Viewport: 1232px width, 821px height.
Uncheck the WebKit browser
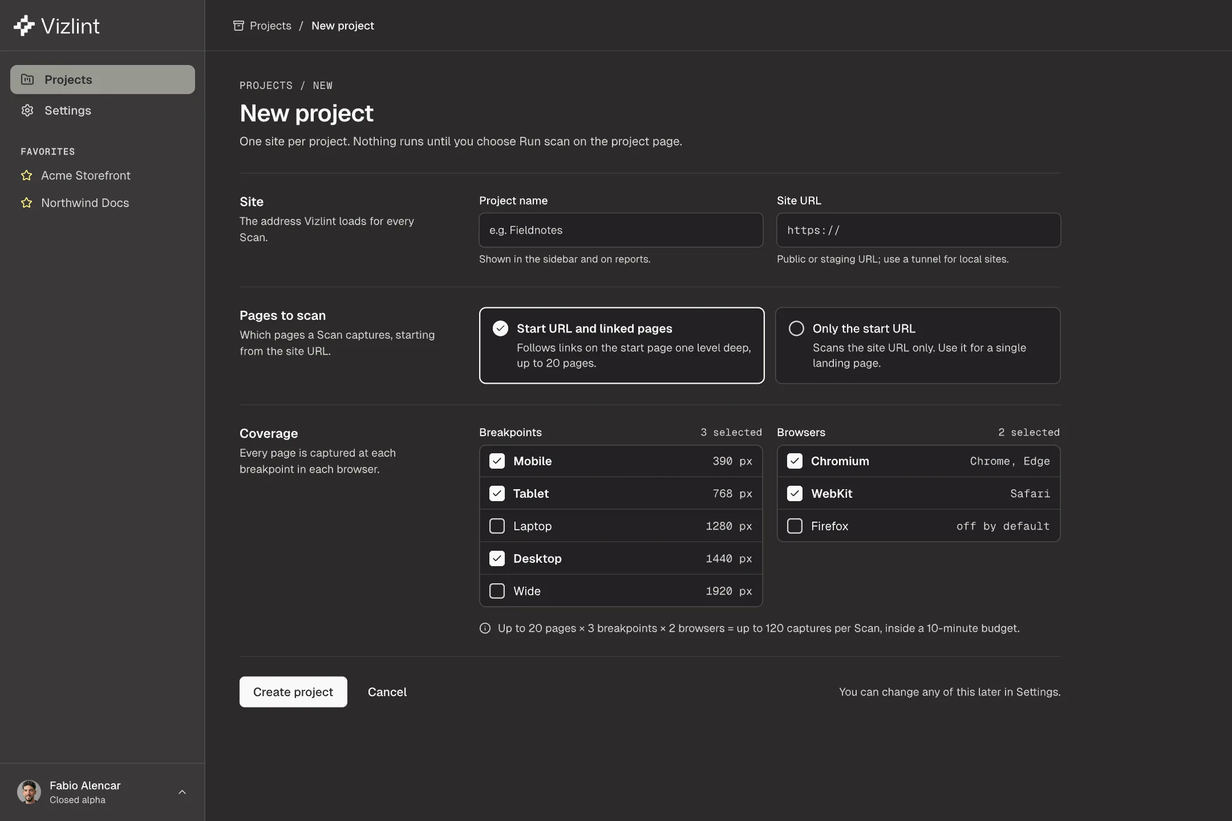coord(795,494)
